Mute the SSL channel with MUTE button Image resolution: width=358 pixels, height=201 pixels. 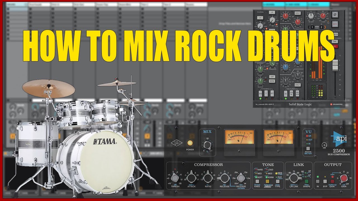pos(335,24)
